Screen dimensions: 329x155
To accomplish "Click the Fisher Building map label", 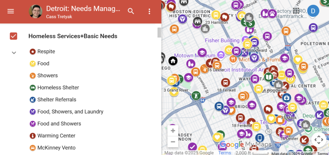I will 222,41.
